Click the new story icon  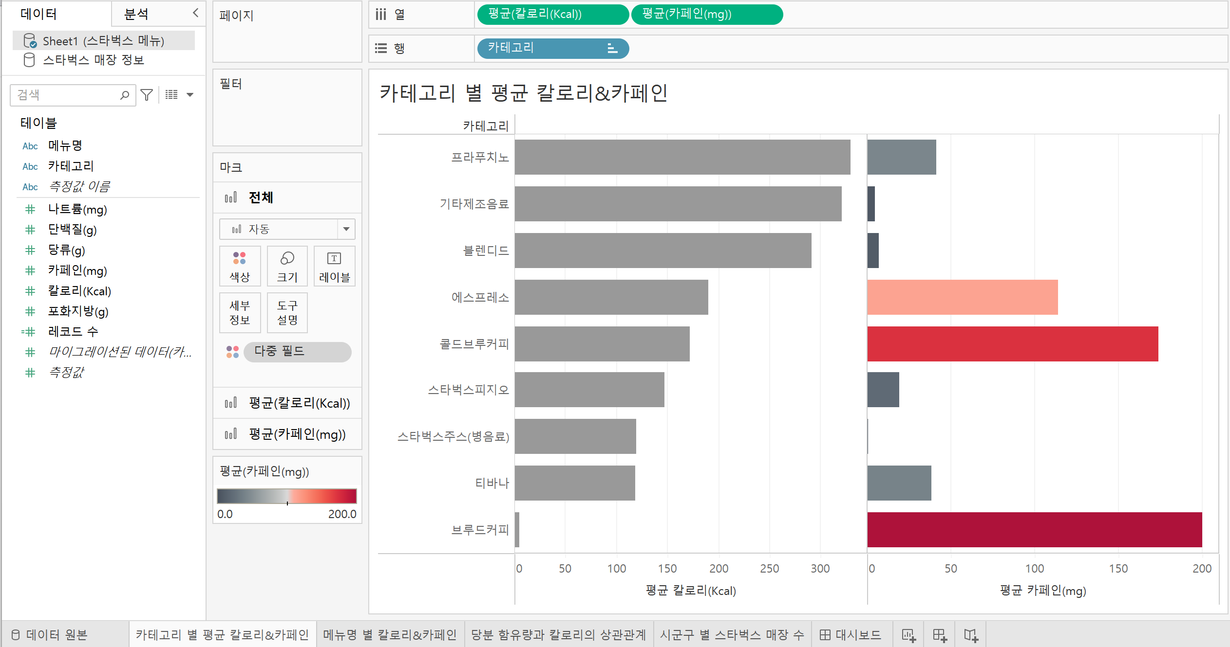[971, 635]
